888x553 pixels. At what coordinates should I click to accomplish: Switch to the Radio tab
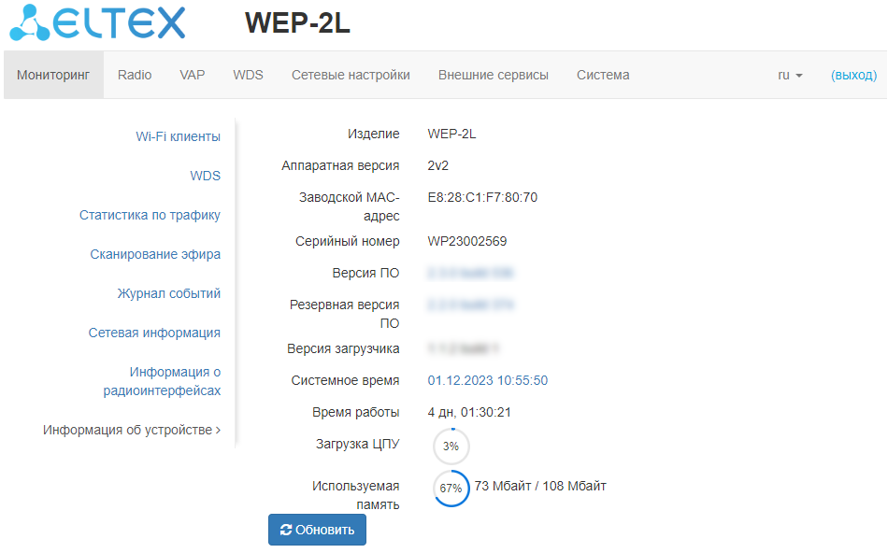tap(135, 76)
